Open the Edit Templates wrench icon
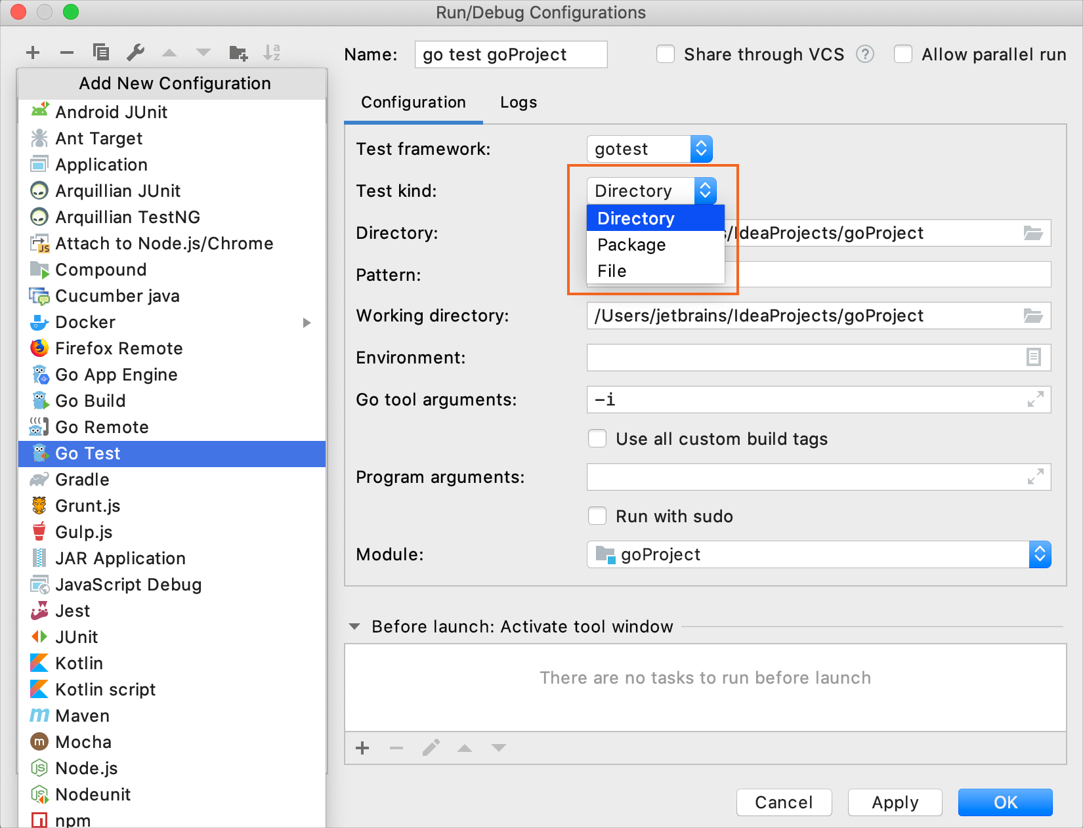Viewport: 1083px width, 828px height. (135, 52)
